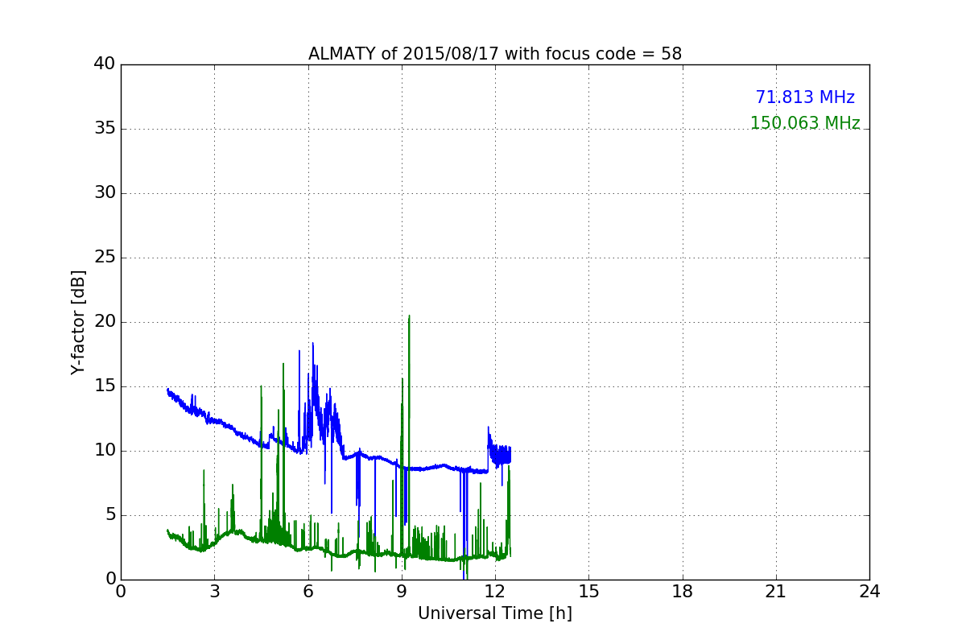Image resolution: width=966 pixels, height=644 pixels.
Task: Click the y-axis tick label '5'
Action: [x=109, y=515]
